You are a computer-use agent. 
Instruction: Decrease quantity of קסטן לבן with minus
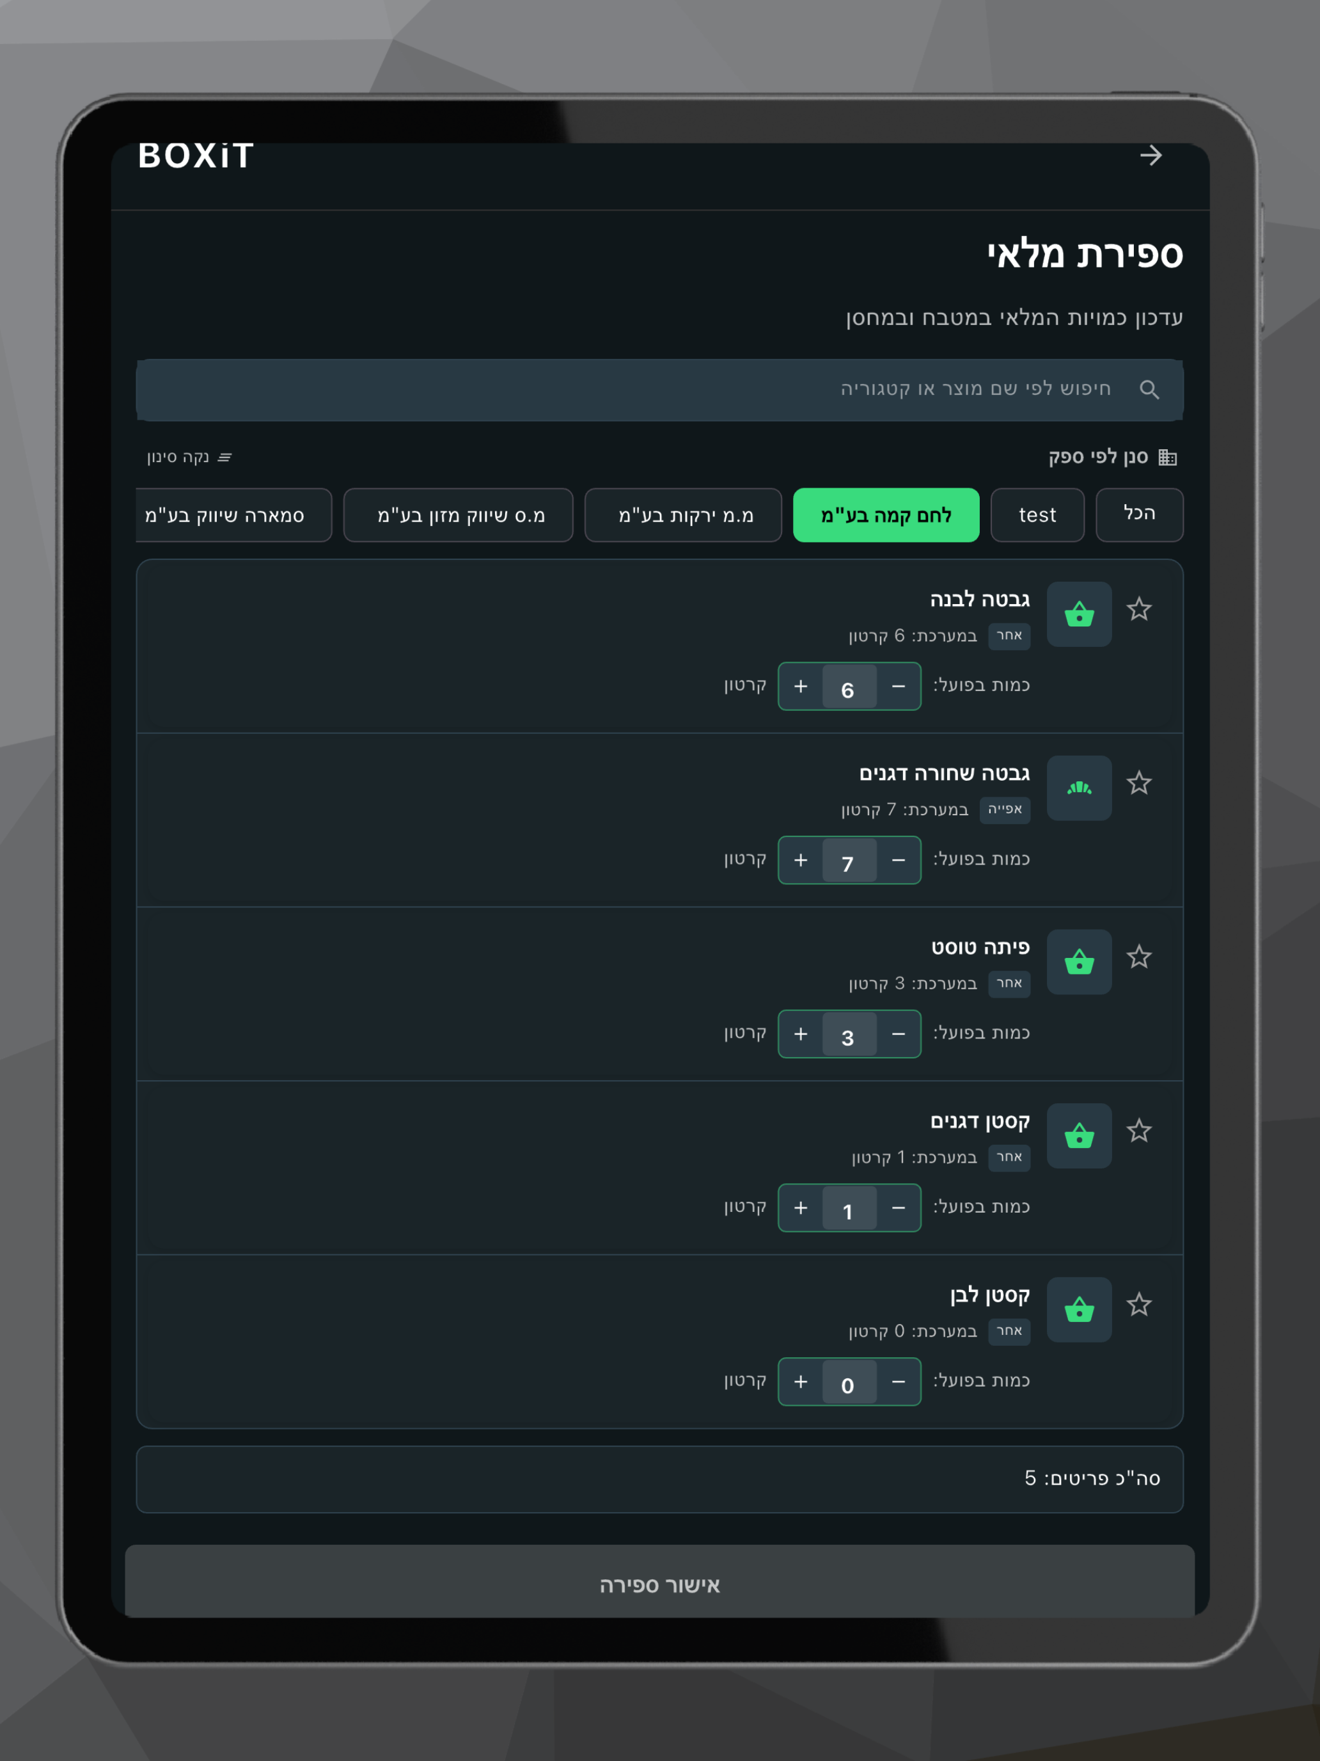click(x=899, y=1382)
